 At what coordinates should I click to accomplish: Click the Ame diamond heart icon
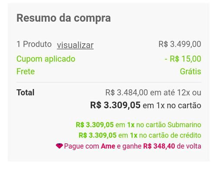[x=59, y=146]
